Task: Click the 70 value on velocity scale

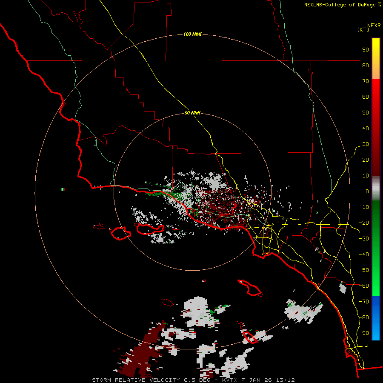Action: pos(366,81)
